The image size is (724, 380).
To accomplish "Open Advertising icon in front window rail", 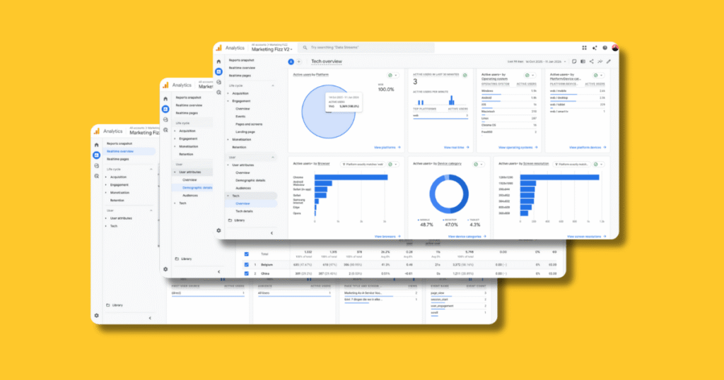I will click(x=219, y=93).
